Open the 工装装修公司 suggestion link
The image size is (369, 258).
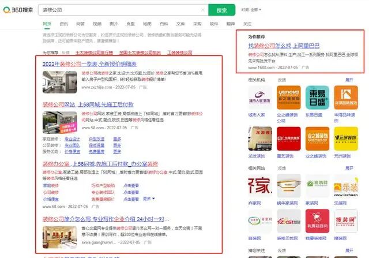coord(179,53)
